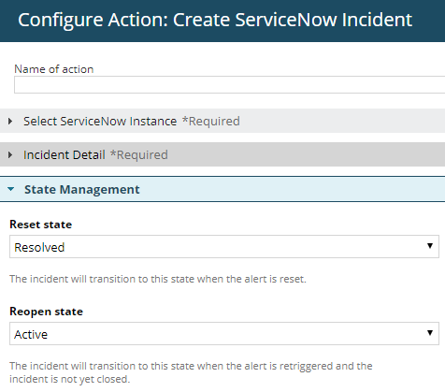Open the Reopen state dropdown
Image resolution: width=445 pixels, height=392 pixels.
[224, 334]
